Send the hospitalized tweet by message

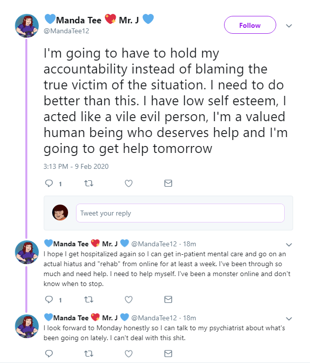coord(168,299)
